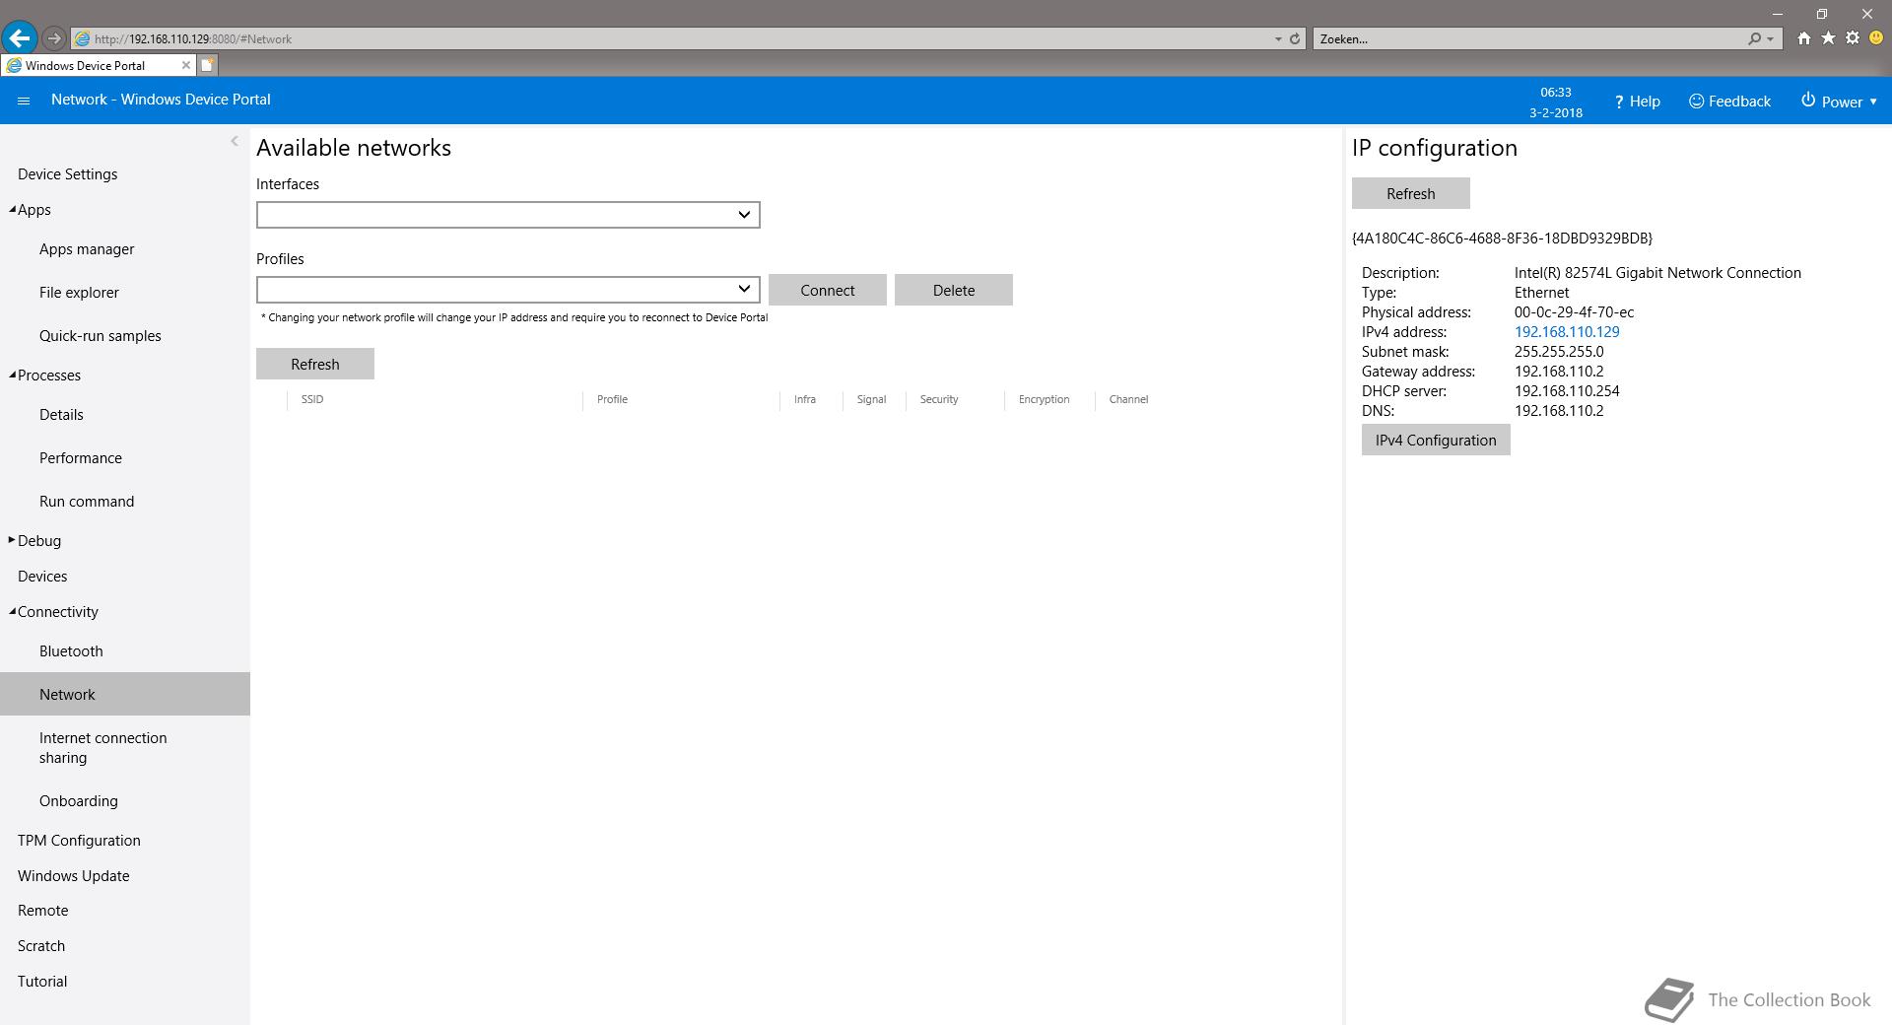
Task: Open a new browser tab
Action: 207,65
